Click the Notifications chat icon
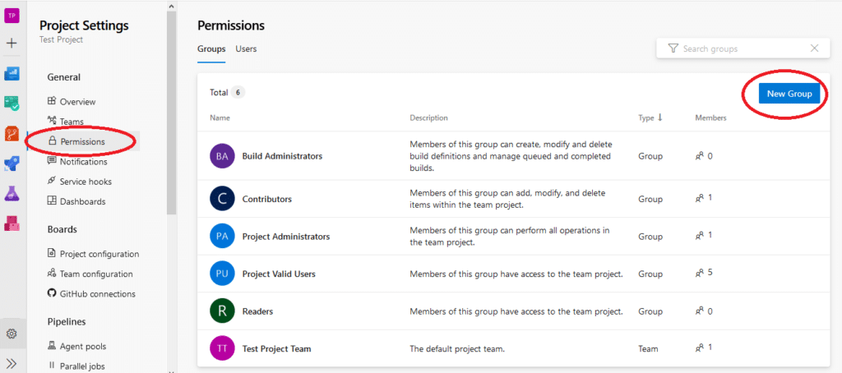The height and width of the screenshot is (373, 842). click(52, 160)
